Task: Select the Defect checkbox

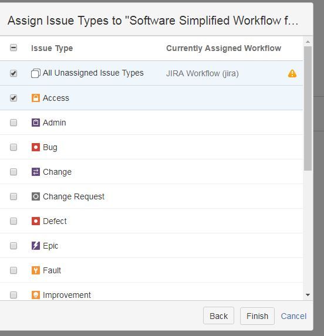Action: pos(14,221)
